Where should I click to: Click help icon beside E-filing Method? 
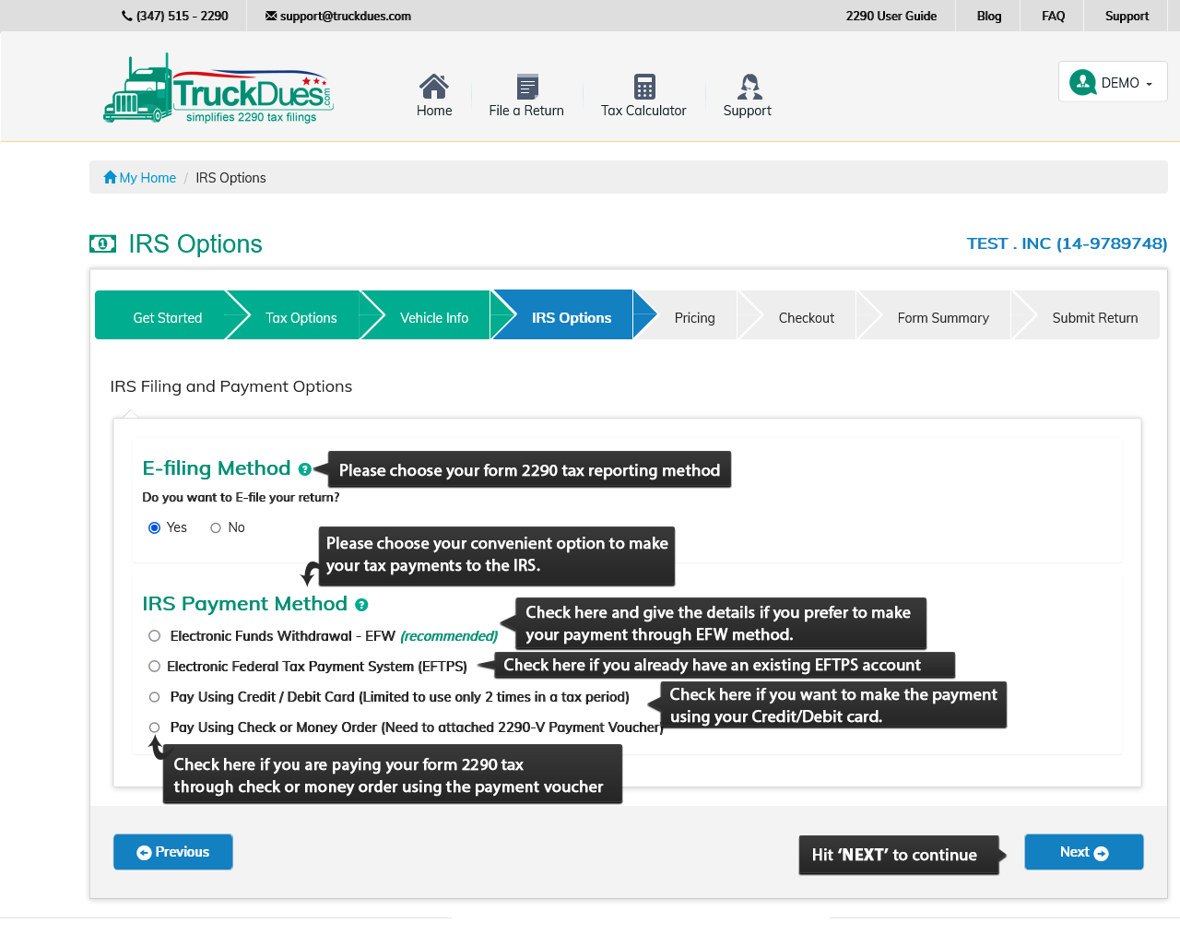(304, 469)
